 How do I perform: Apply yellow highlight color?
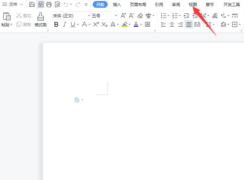125,24
